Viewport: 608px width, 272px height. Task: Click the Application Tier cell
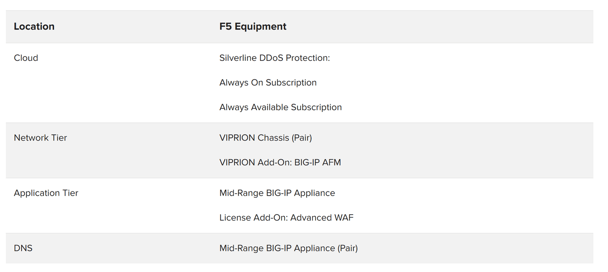(46, 193)
